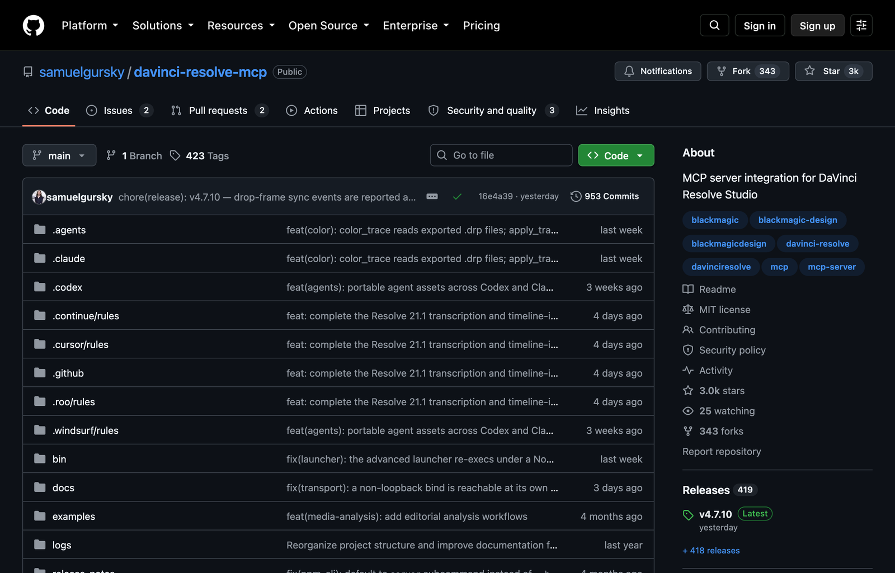The image size is (895, 573).
Task: Open the Actions tab
Action: pos(312,111)
